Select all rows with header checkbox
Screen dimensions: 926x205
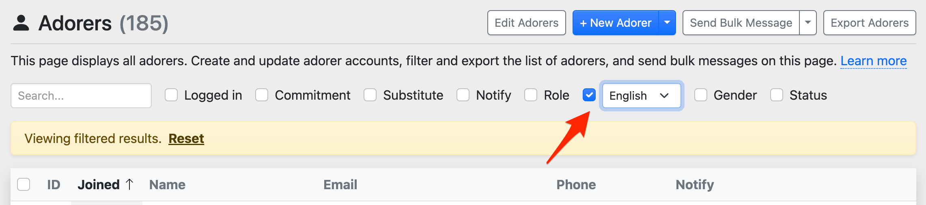click(x=24, y=184)
